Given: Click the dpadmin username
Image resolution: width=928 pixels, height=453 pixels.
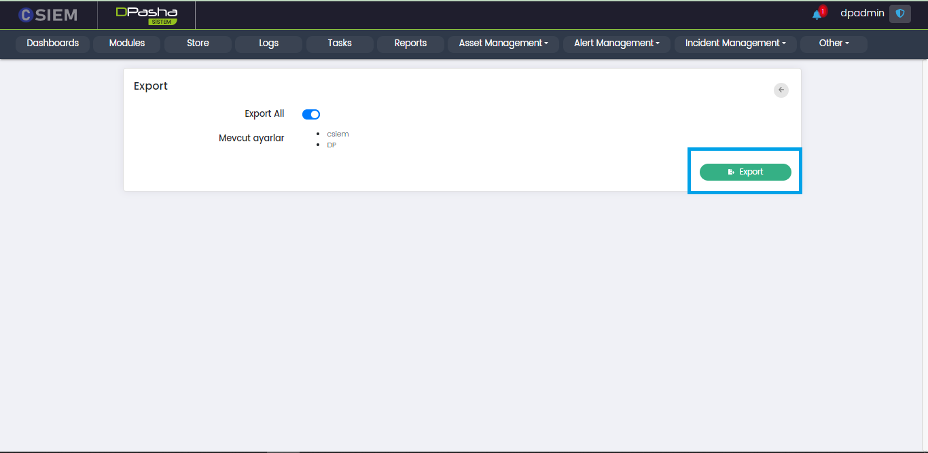Looking at the screenshot, I should (x=862, y=14).
